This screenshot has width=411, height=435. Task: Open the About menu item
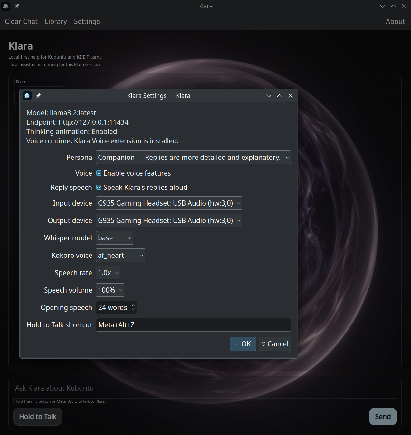(x=396, y=21)
